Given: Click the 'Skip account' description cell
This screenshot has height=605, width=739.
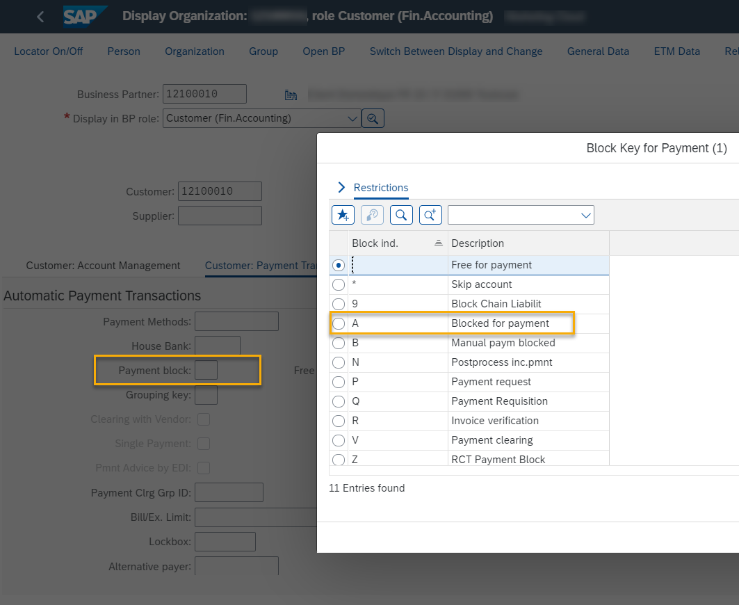Looking at the screenshot, I should click(x=528, y=285).
